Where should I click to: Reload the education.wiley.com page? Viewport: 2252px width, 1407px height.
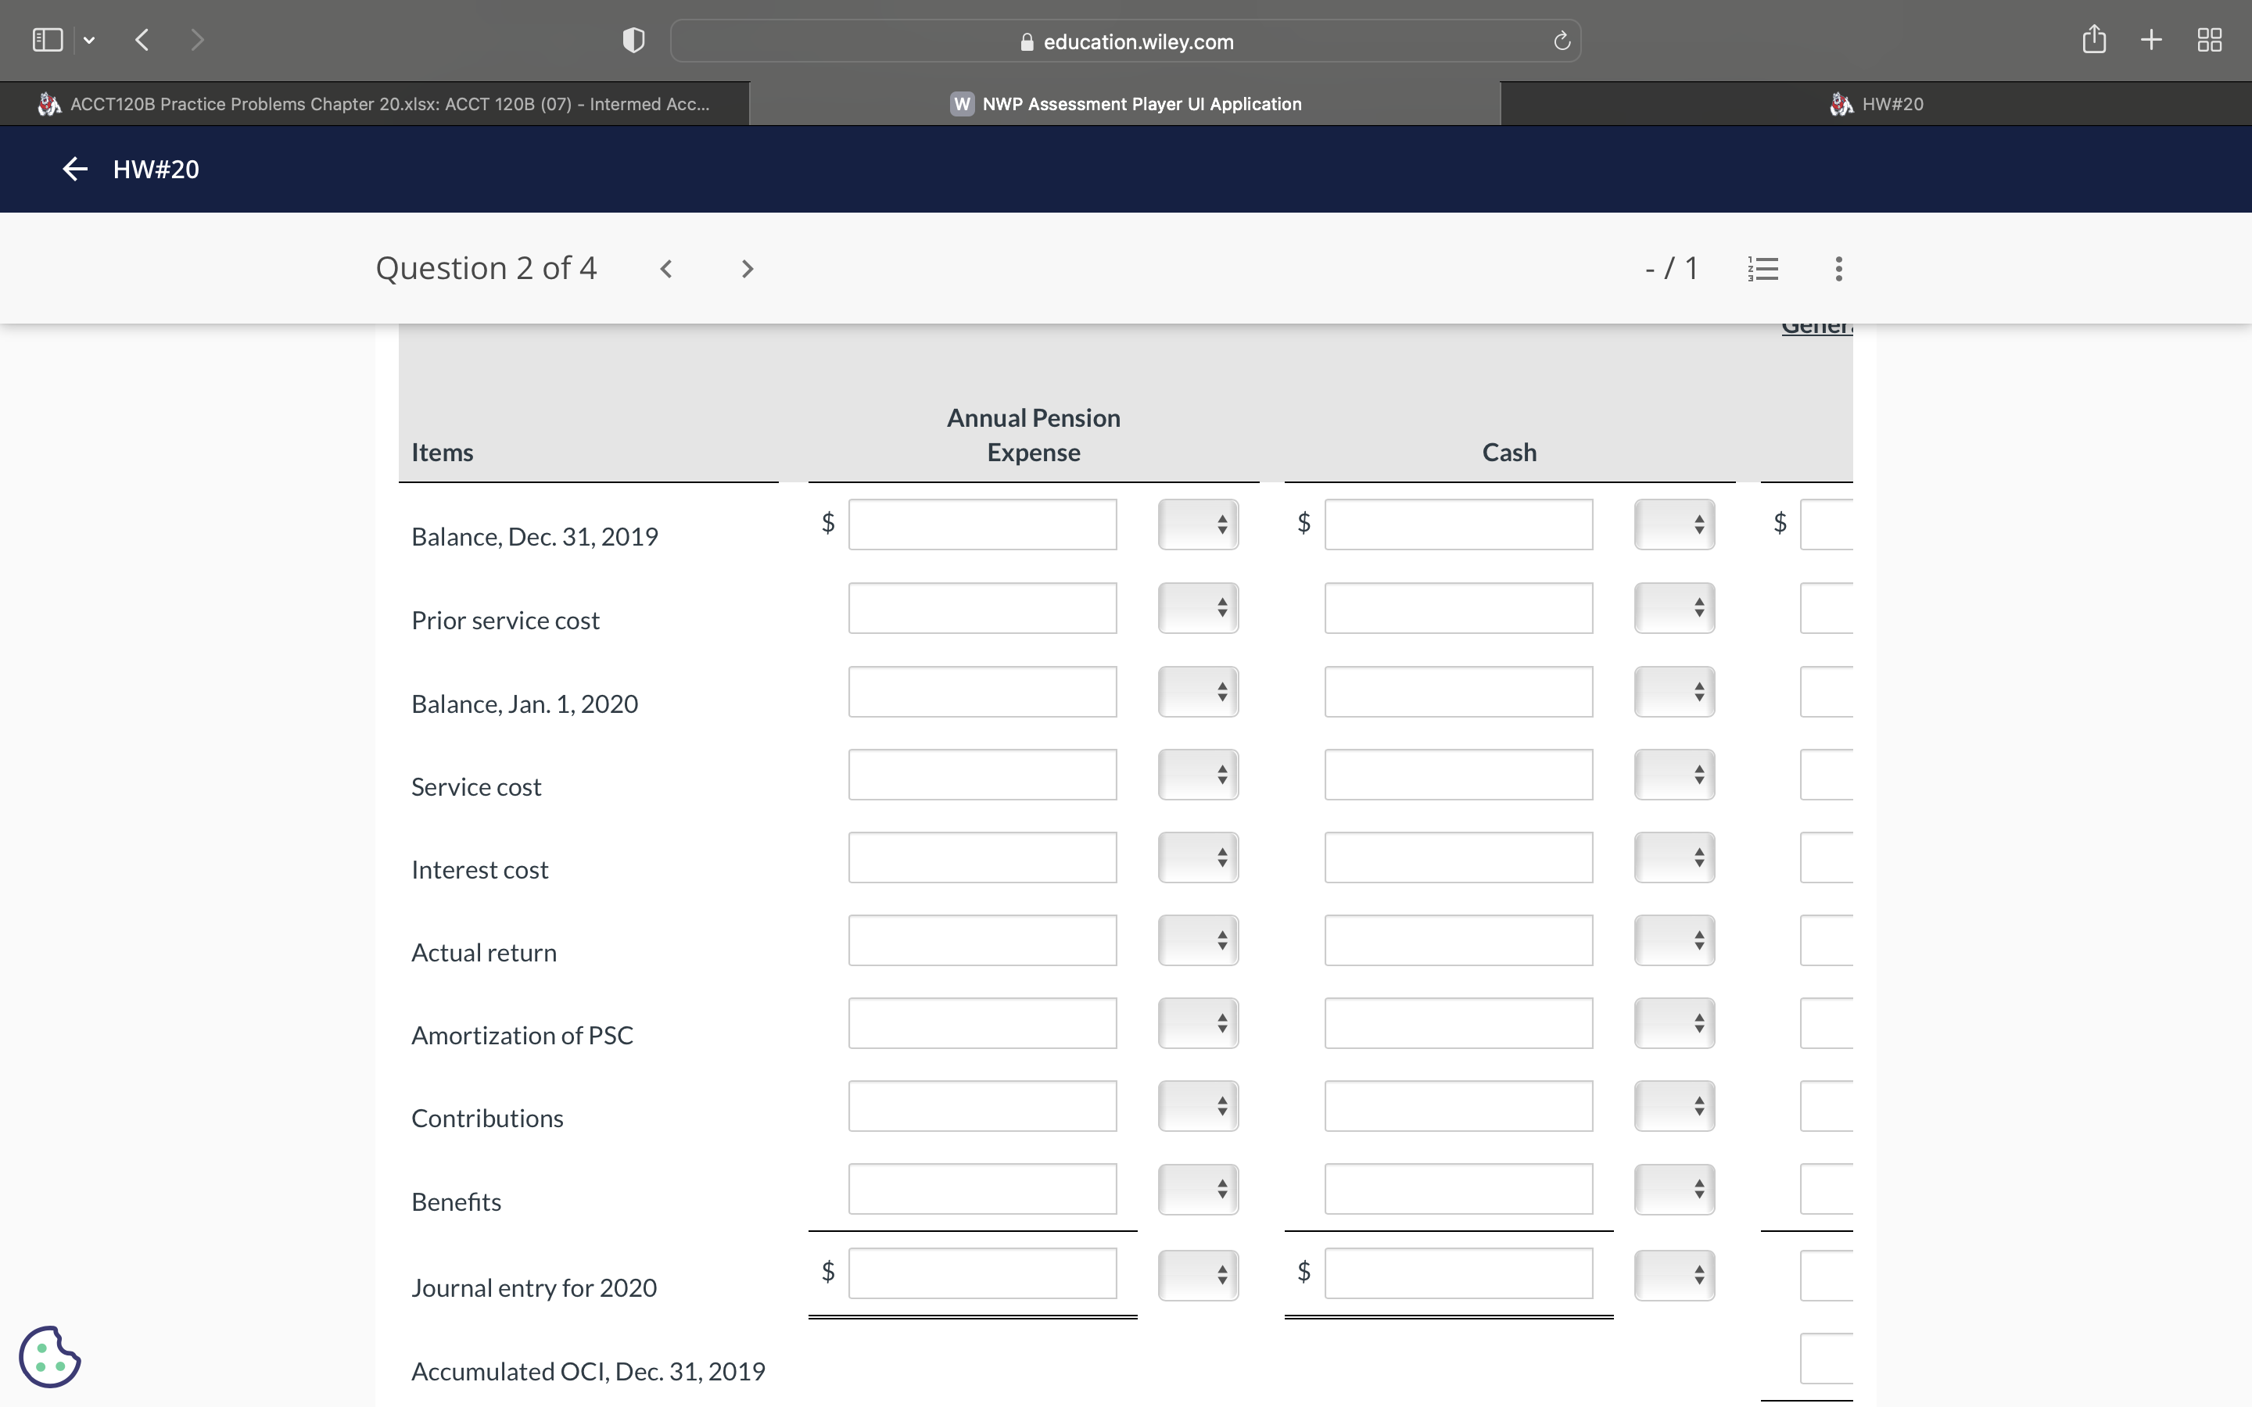pos(1560,40)
